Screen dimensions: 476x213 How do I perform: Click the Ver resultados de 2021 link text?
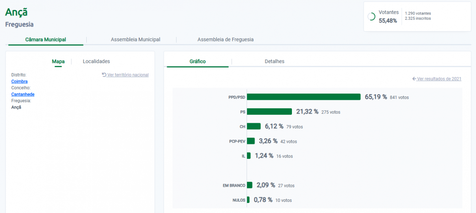pos(439,79)
